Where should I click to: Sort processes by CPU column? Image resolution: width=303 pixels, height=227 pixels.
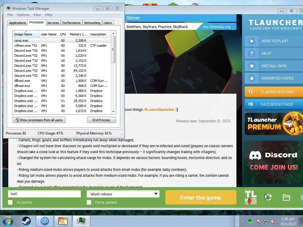coord(63,34)
